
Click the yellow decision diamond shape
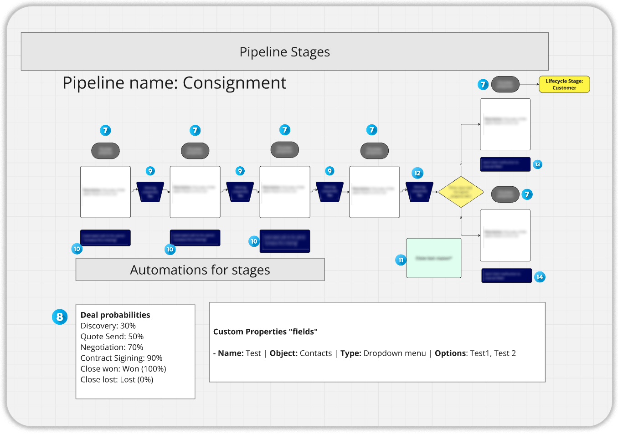[461, 192]
